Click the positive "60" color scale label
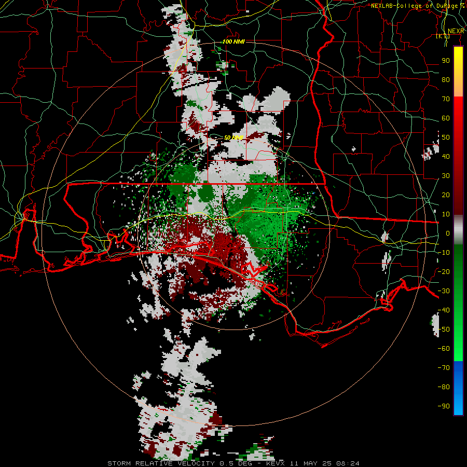 446,118
